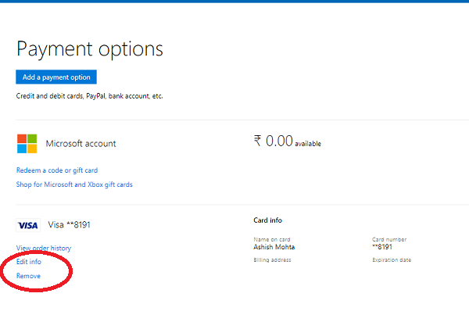Click the Card number label
This screenshot has width=469, height=322.
pos(389,239)
